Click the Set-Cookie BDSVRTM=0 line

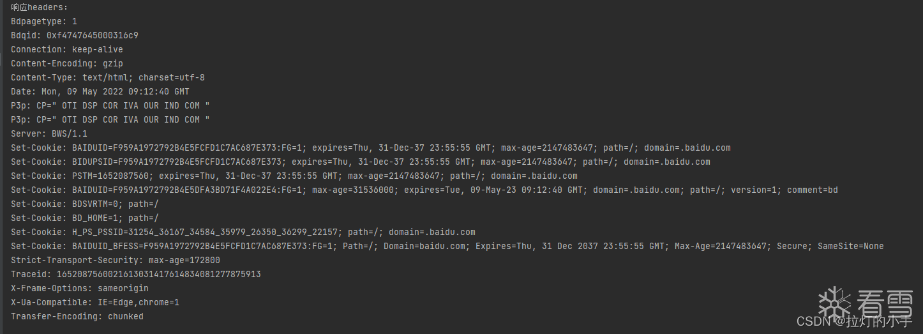tap(85, 204)
